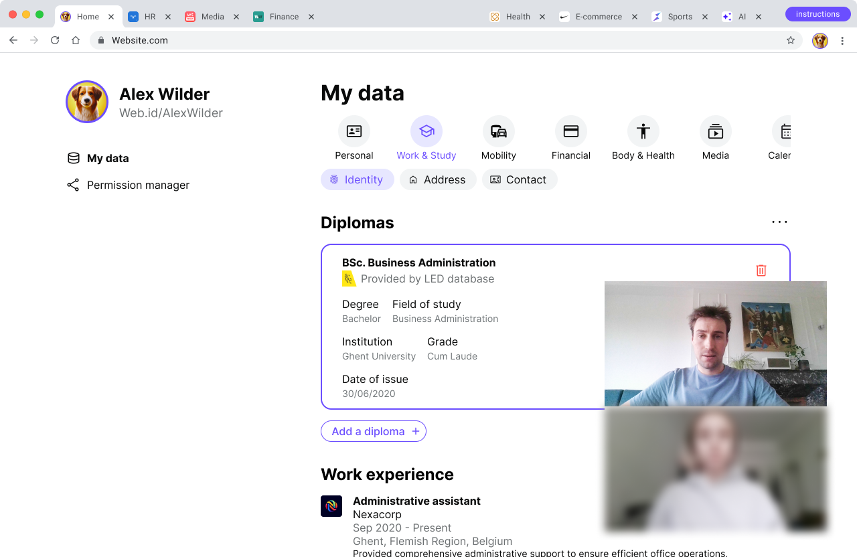Close the Finance tab
The height and width of the screenshot is (557, 857).
tap(311, 17)
